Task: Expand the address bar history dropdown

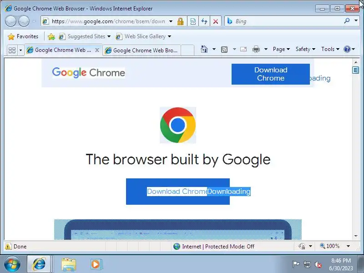Action: point(171,21)
